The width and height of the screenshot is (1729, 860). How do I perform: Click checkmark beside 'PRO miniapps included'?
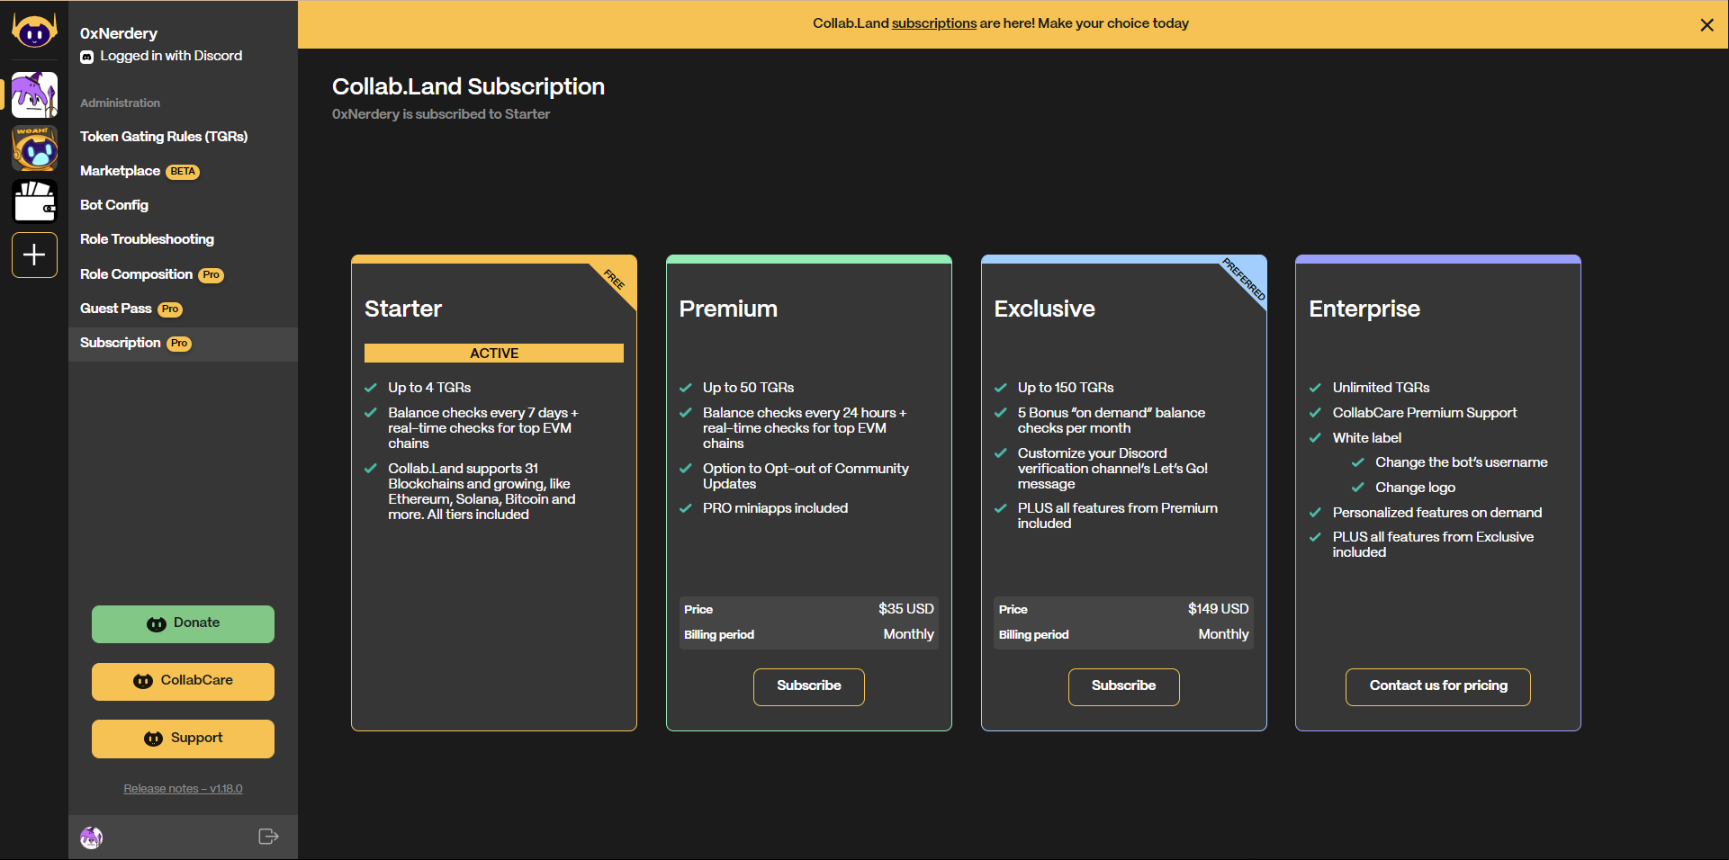(x=685, y=508)
